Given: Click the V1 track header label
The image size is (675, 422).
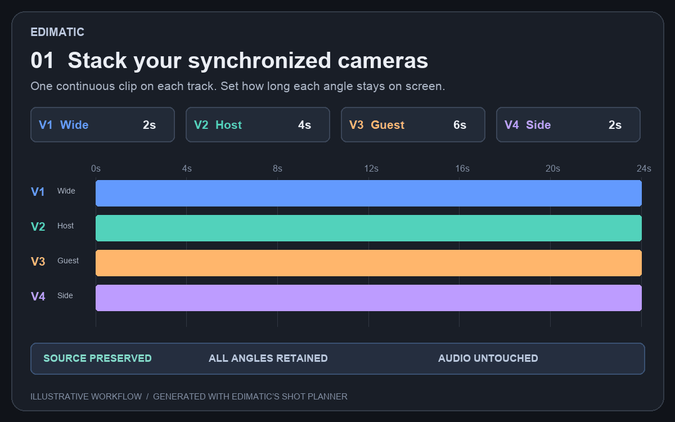Looking at the screenshot, I should [38, 192].
